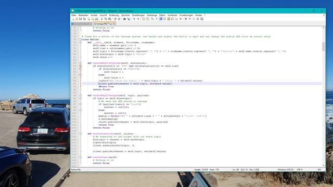Save the current file via toolbar
Screen dimensions: 333x187
(81, 19)
